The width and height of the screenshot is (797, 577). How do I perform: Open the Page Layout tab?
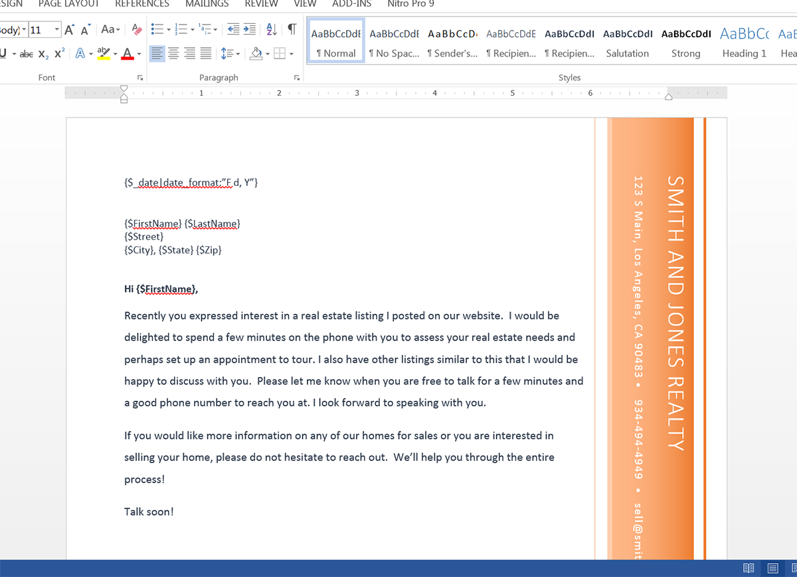coord(69,4)
